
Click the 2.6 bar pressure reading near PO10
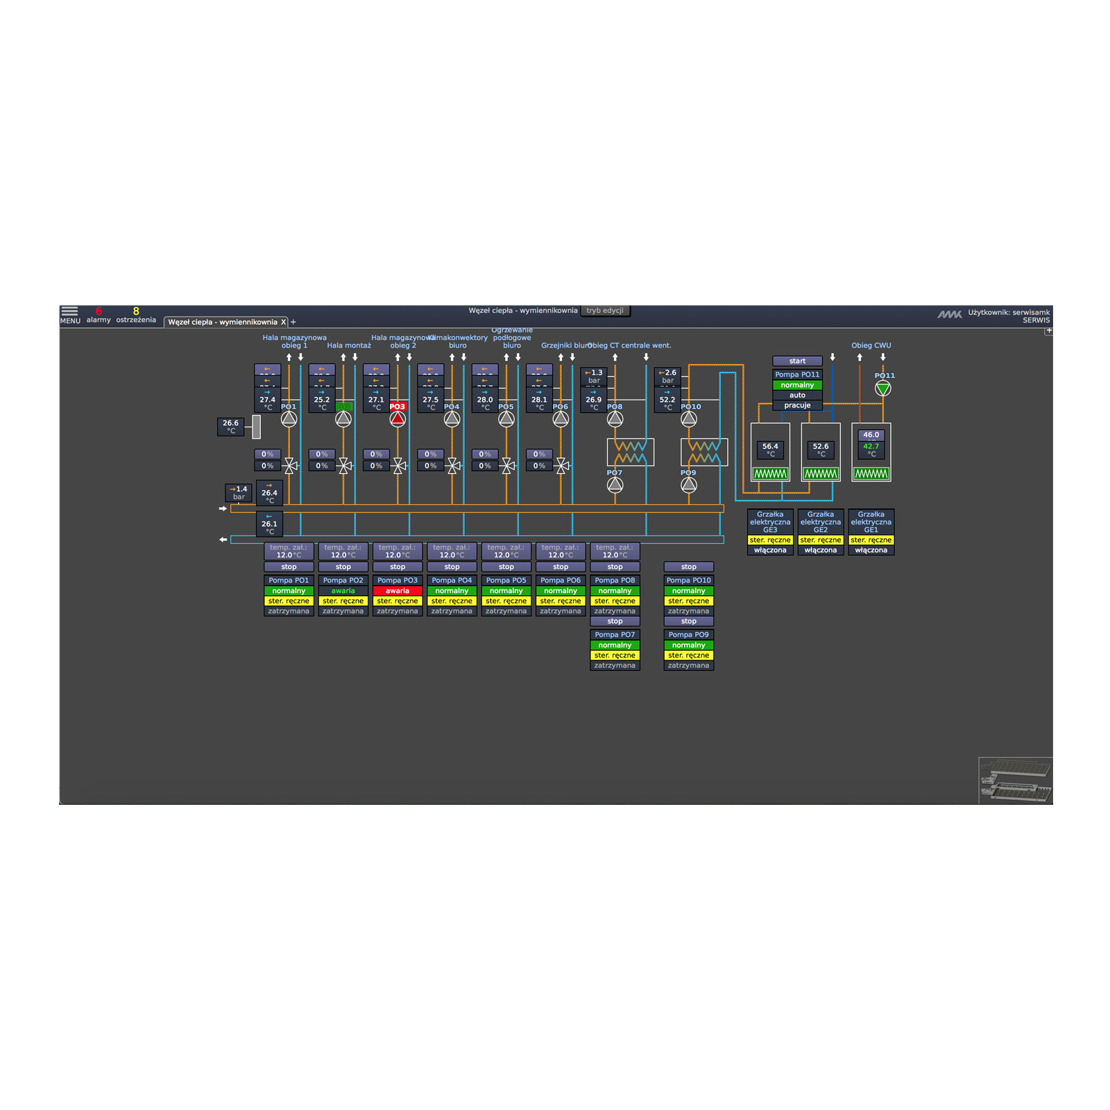click(667, 376)
